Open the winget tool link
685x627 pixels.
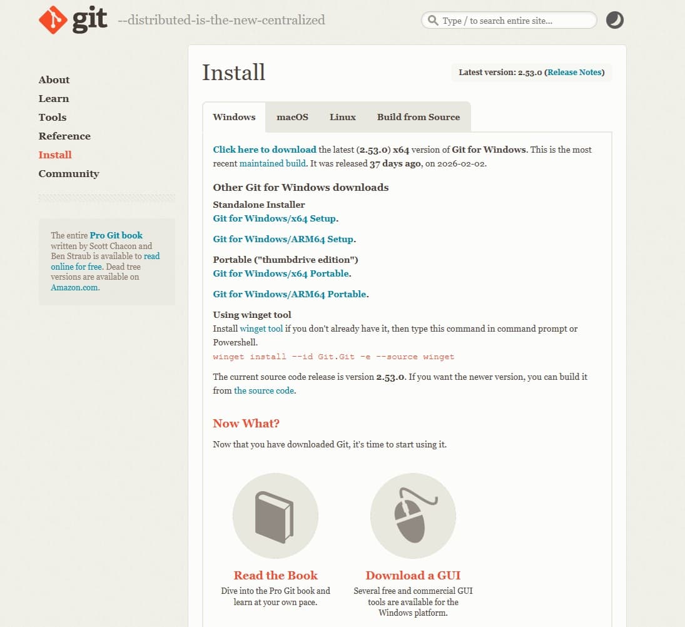[261, 329]
